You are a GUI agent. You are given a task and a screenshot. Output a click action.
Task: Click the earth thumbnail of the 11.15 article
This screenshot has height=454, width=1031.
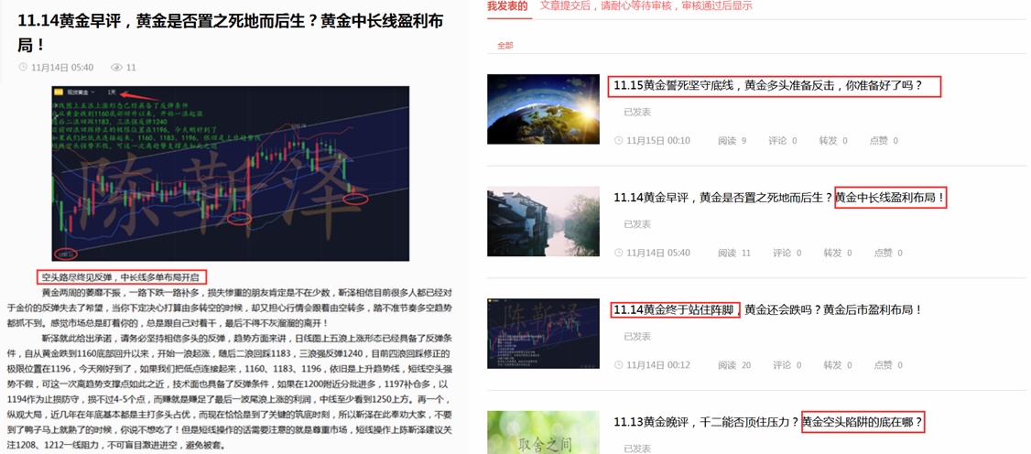(x=543, y=109)
